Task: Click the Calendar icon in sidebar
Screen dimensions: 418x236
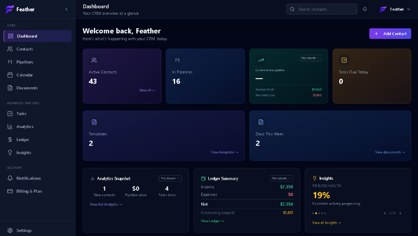Action: [x=10, y=75]
